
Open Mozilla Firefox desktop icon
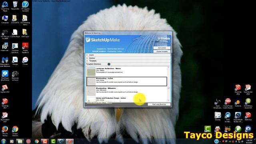coord(5,131)
